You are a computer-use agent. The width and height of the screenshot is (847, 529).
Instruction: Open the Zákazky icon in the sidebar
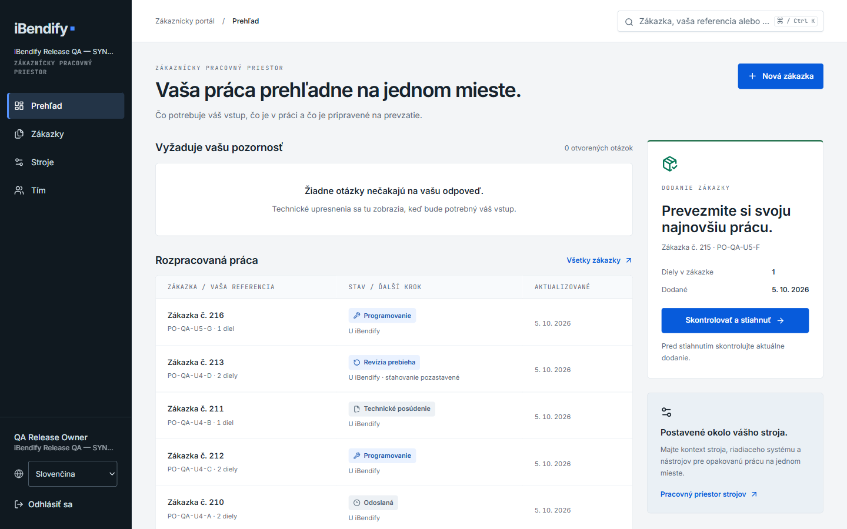[19, 134]
